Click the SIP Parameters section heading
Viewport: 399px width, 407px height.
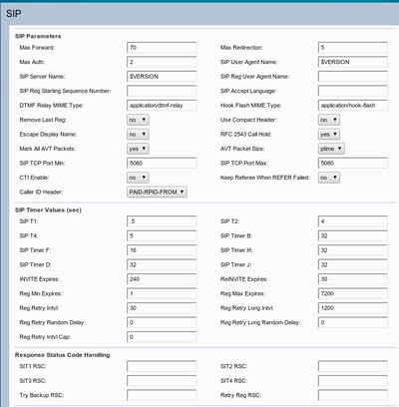(x=38, y=36)
